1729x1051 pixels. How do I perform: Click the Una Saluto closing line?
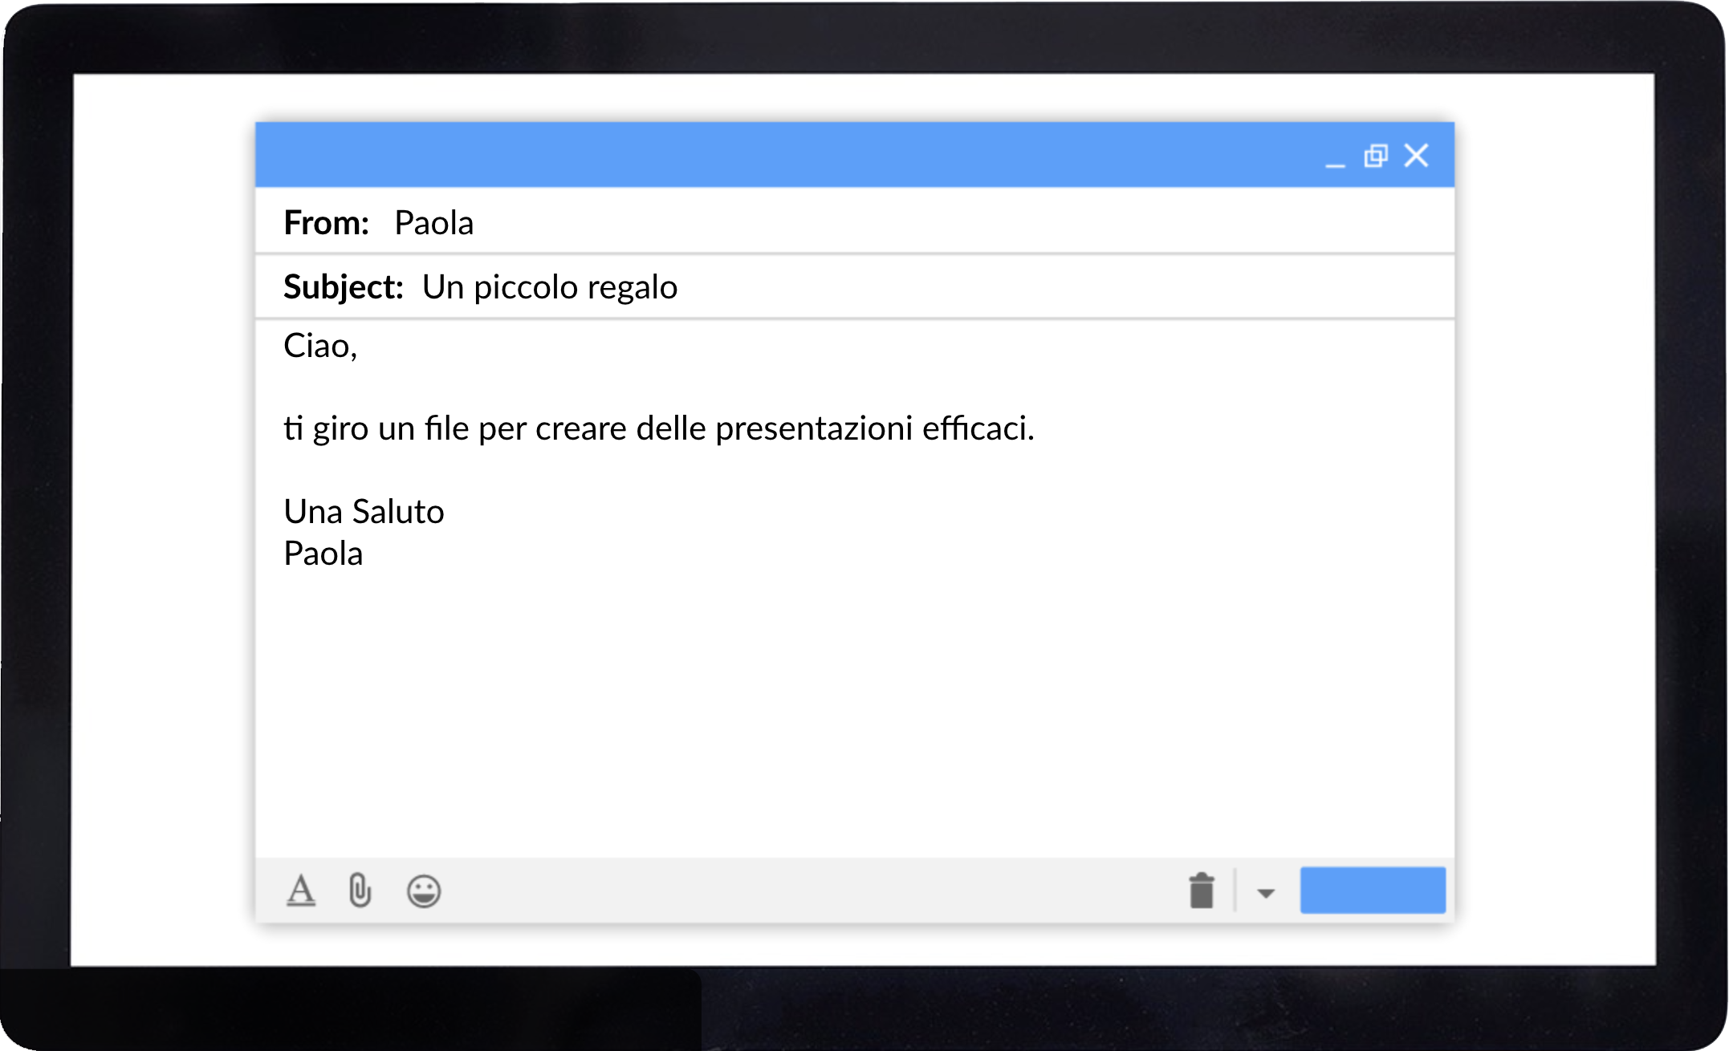click(x=364, y=512)
